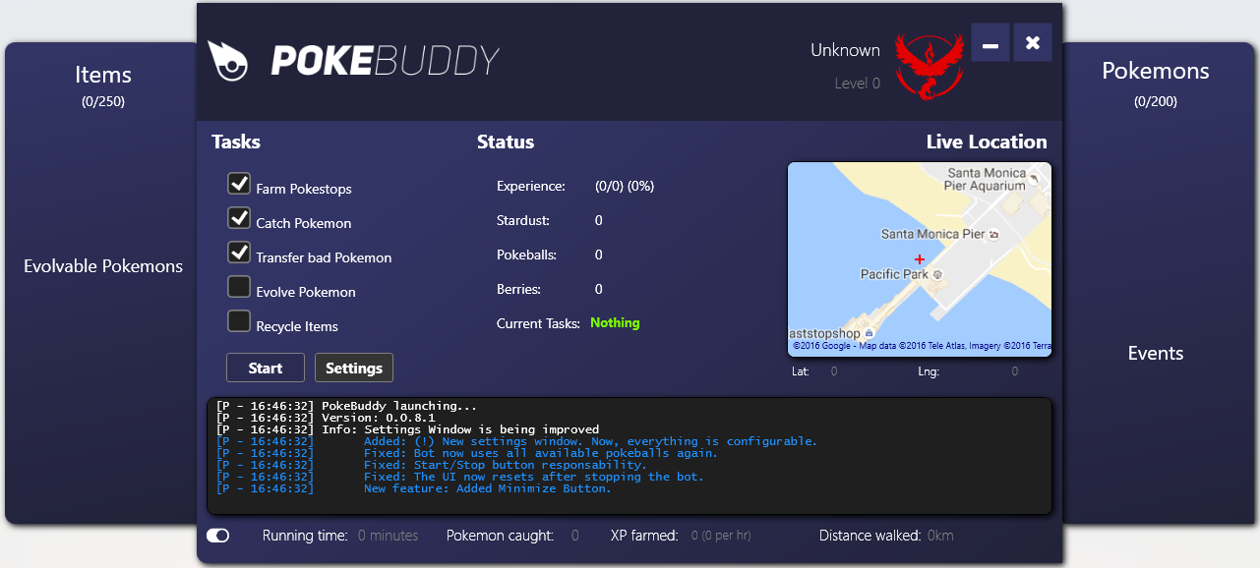Viewport: 1260px width, 568px height.
Task: Minimize the PokeBuddy window
Action: [990, 43]
